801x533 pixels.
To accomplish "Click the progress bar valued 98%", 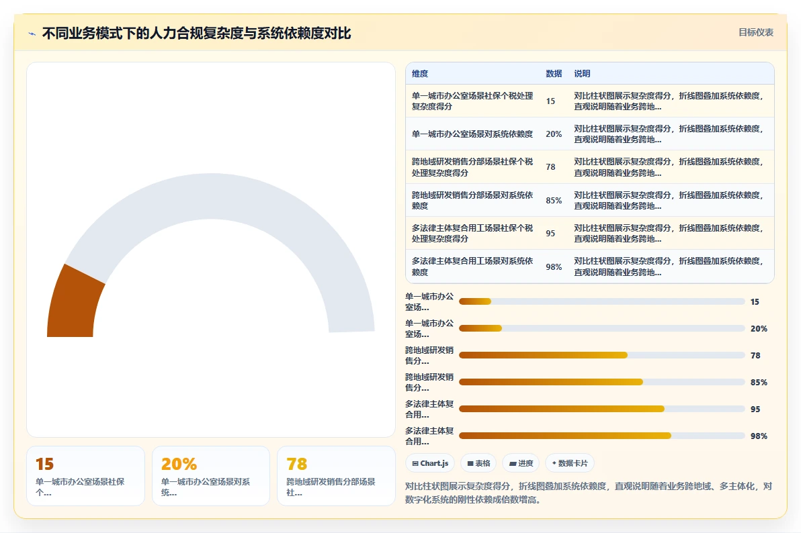I will coord(602,436).
